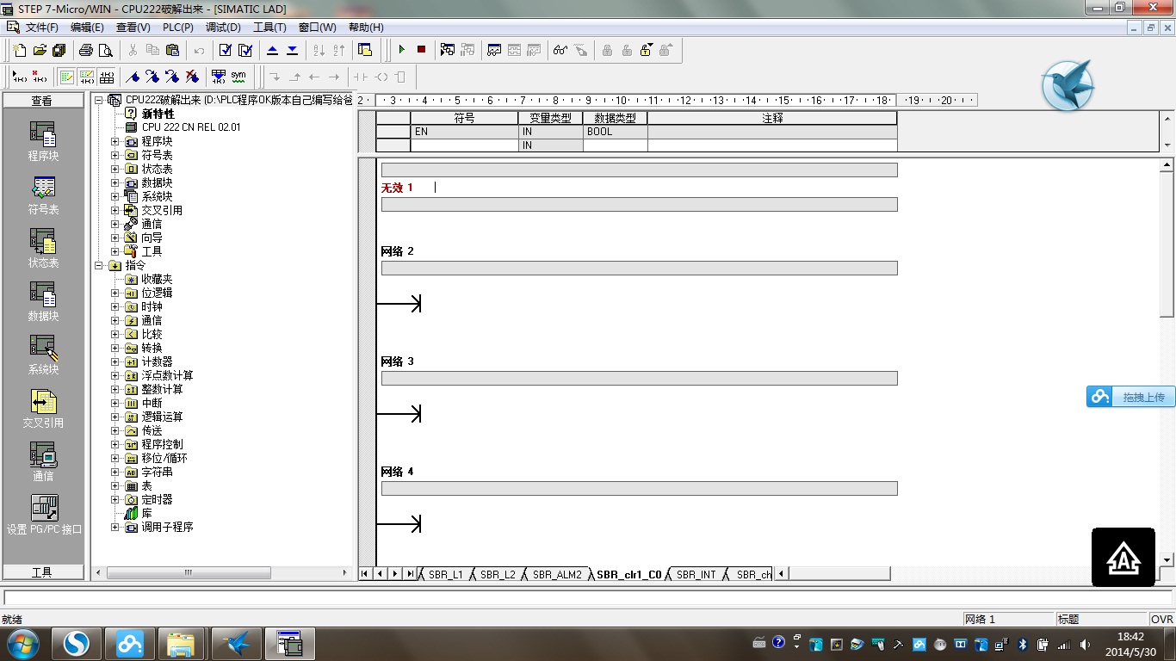Screen dimensions: 1176x661
Task: Paste from clipboard using the toolbar icon
Action: click(x=172, y=50)
